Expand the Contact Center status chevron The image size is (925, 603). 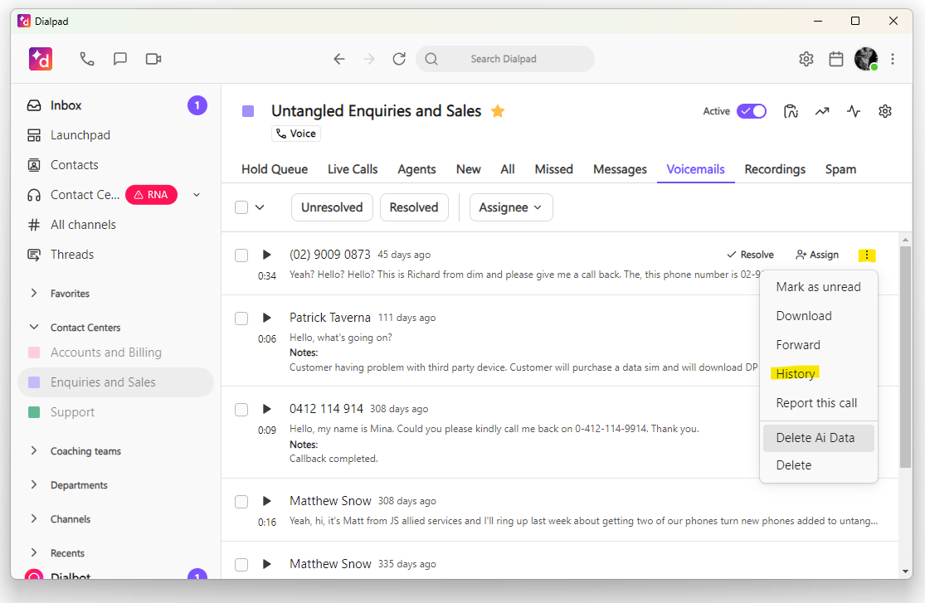pos(197,195)
